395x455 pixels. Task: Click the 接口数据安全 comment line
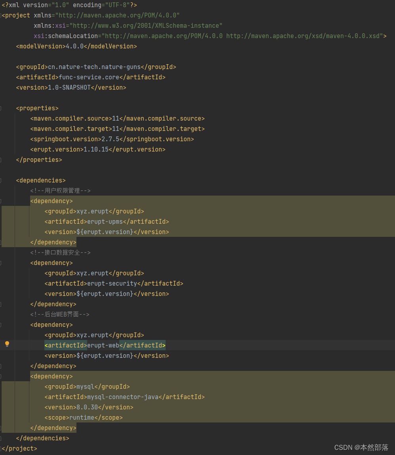tap(60, 252)
